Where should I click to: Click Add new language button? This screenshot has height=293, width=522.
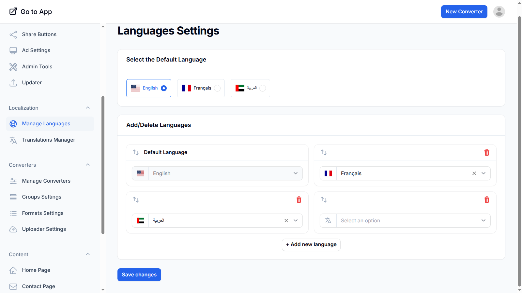(311, 244)
